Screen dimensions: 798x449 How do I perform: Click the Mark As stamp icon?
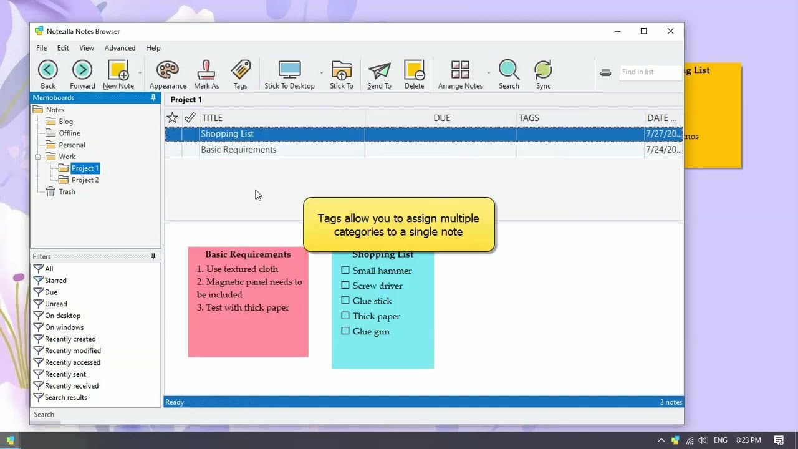tap(206, 75)
